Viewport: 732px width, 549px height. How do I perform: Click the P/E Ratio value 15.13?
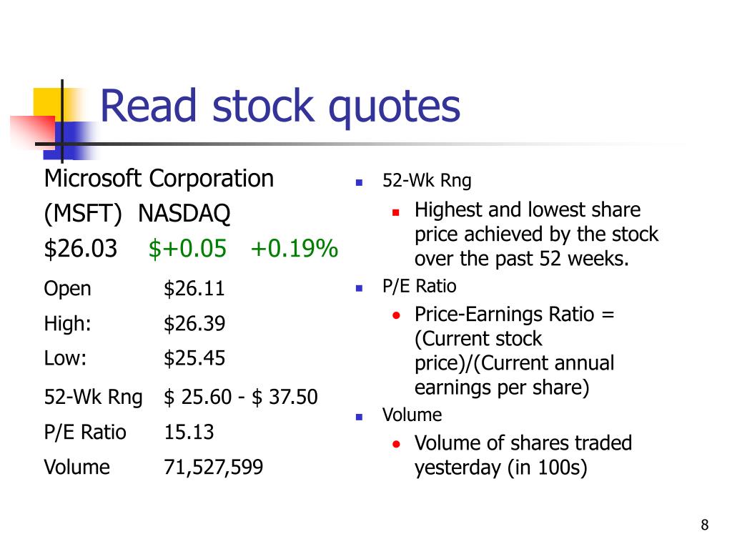tap(189, 432)
